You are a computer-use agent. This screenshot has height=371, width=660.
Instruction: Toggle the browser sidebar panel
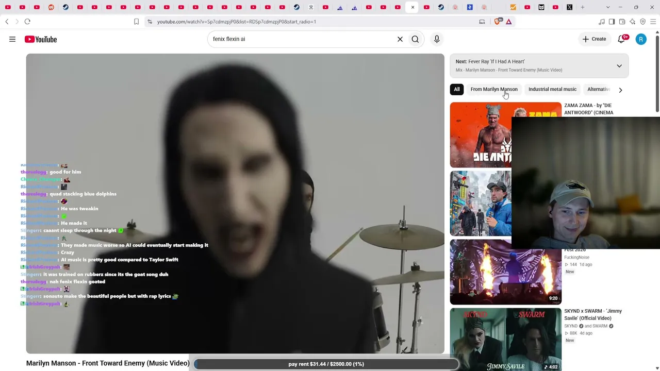tap(612, 22)
